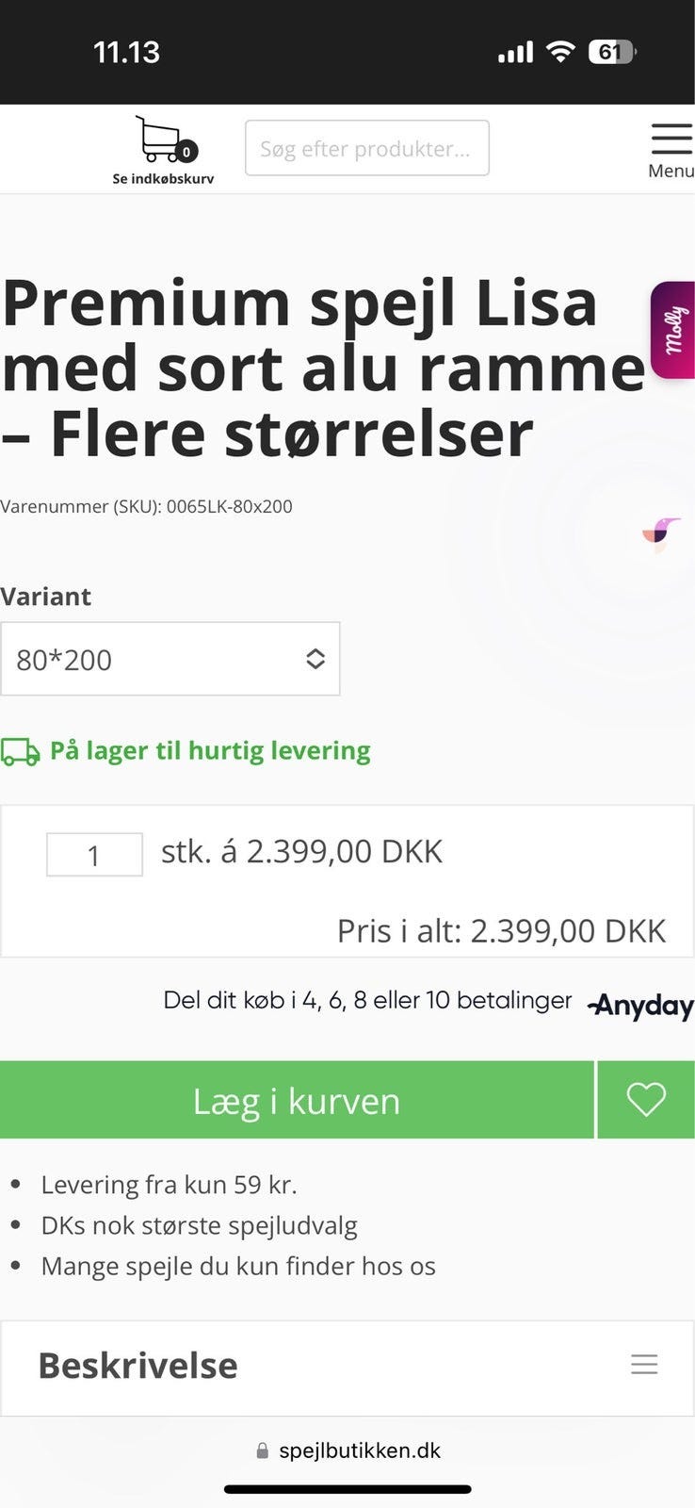Tap the spejlbutikken.dk address bar
The image size is (695, 1508).
359,1451
